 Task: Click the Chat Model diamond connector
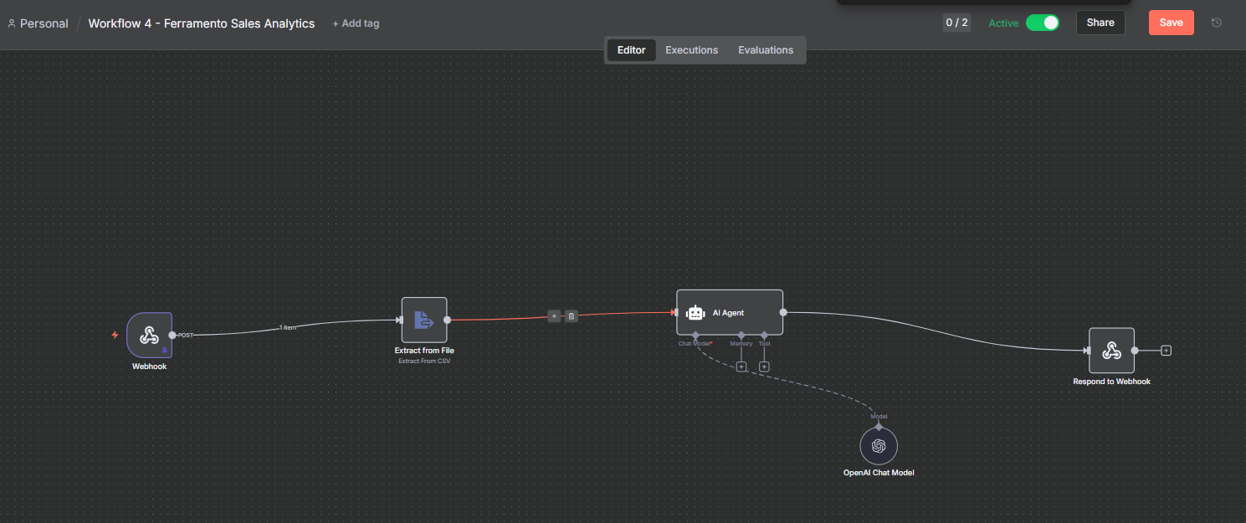pyautogui.click(x=695, y=335)
